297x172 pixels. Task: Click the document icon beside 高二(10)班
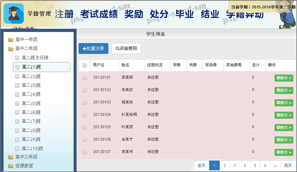17,148
